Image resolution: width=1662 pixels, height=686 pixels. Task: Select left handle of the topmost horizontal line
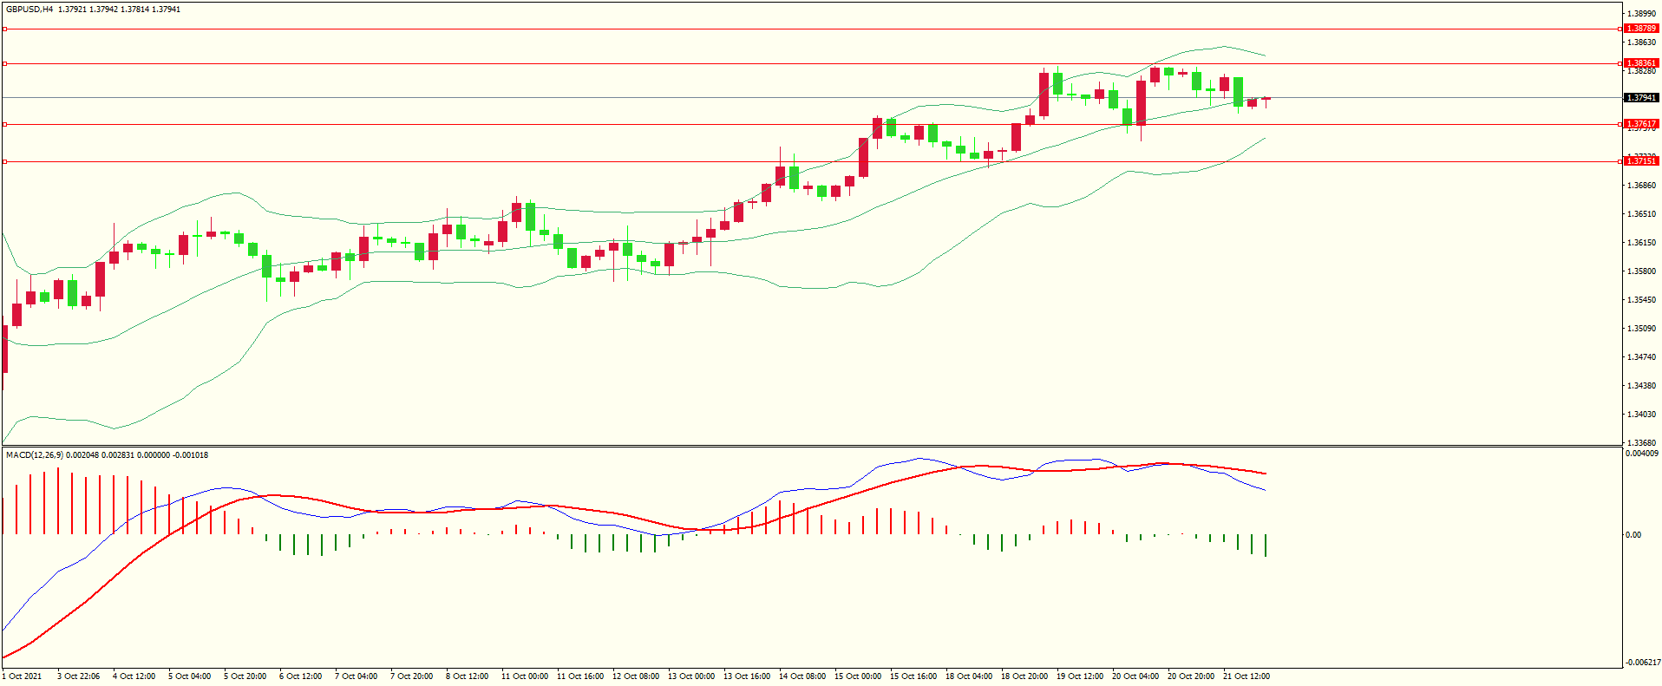[4, 29]
